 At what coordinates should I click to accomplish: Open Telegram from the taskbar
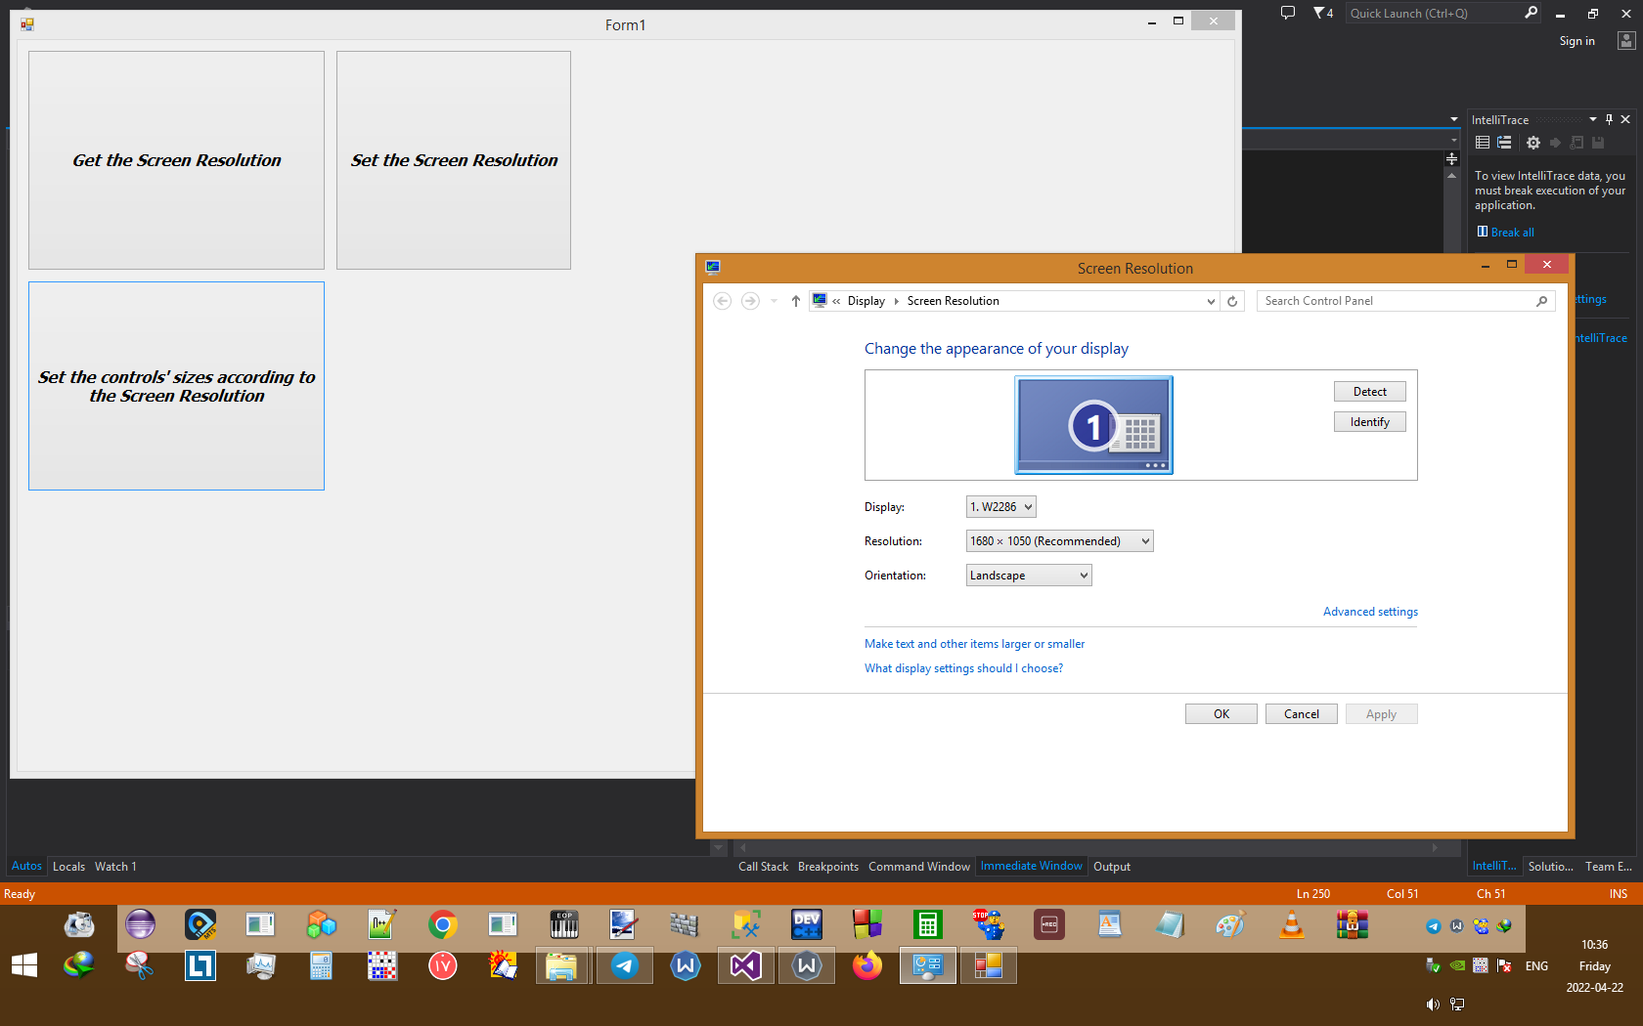click(x=625, y=966)
